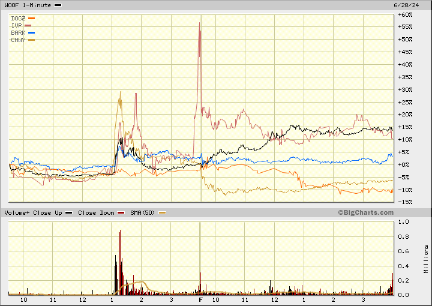Click the -15% axis label
This screenshot has height=306, width=432.
405,202
